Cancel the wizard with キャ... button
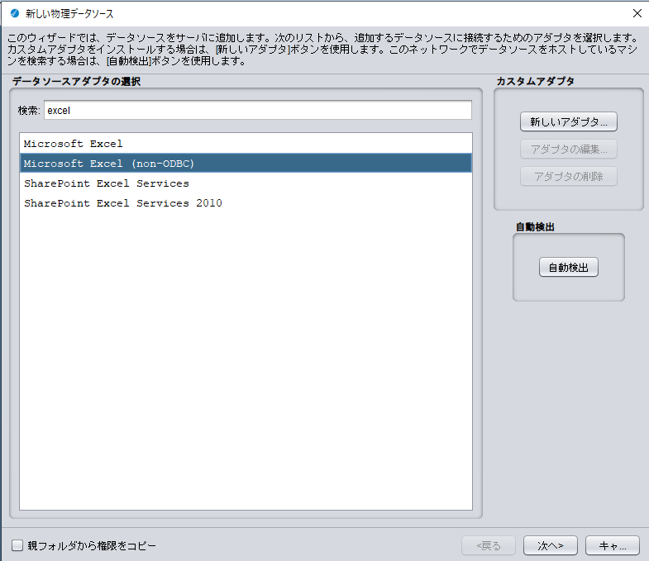Screen dimensions: 649x561 (613, 545)
